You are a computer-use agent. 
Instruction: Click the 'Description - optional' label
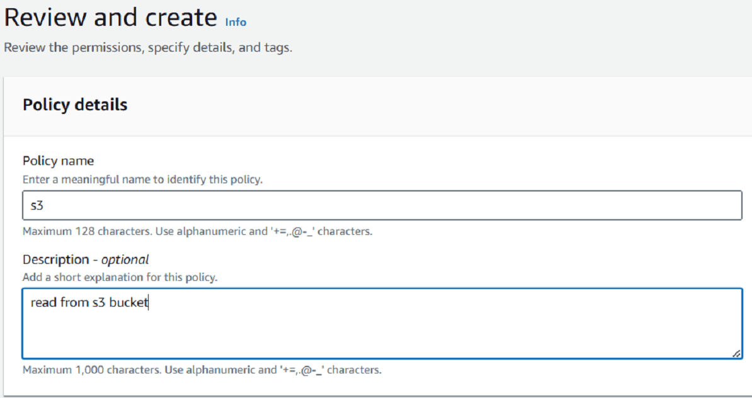[x=86, y=259]
